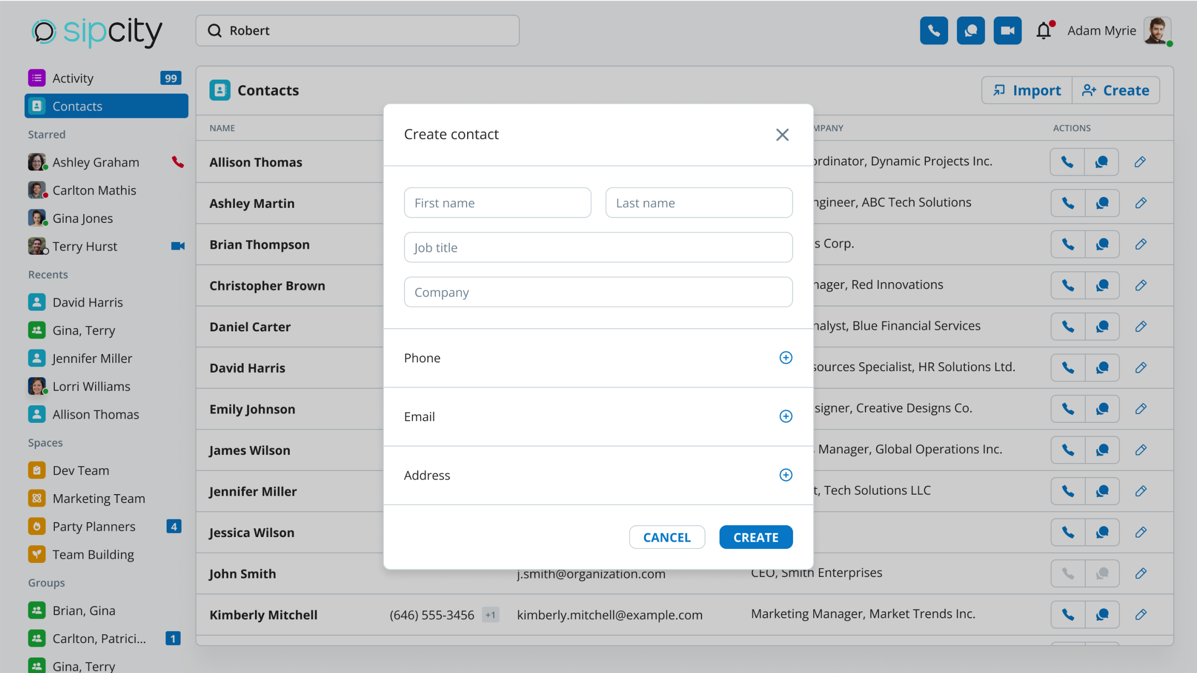The height and width of the screenshot is (673, 1197).
Task: Close the Create contact dialog
Action: tap(782, 135)
